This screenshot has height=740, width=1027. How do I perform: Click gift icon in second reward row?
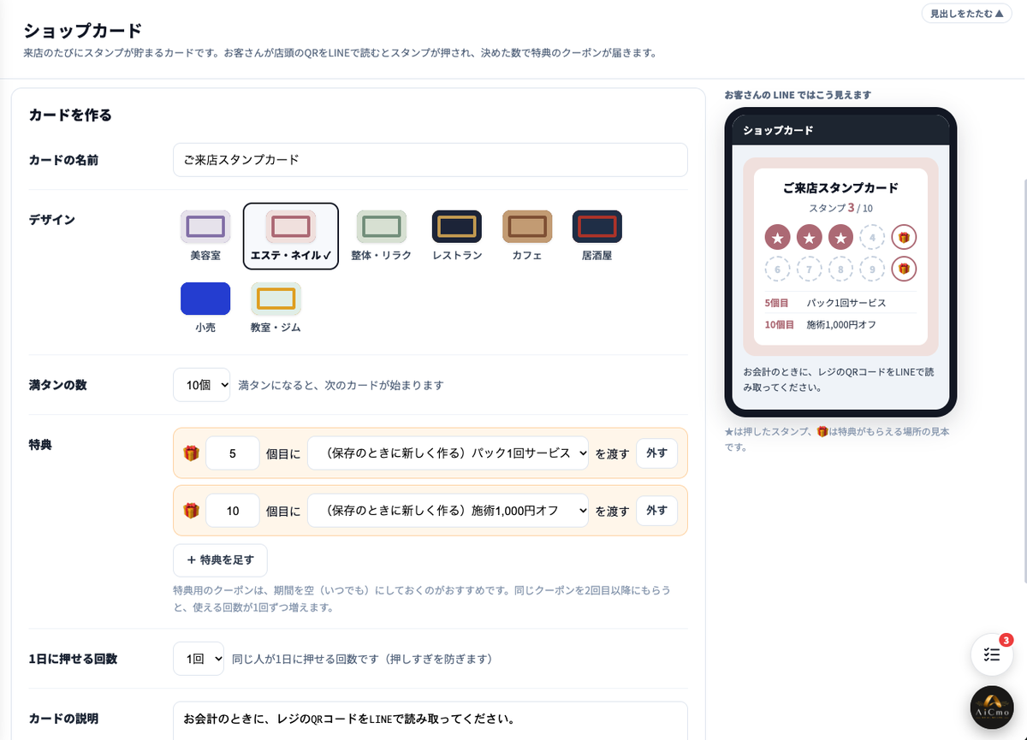[191, 511]
